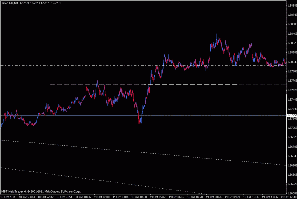Click the 1.5846 price scale label
The height and width of the screenshot is (199, 297).
click(292, 34)
